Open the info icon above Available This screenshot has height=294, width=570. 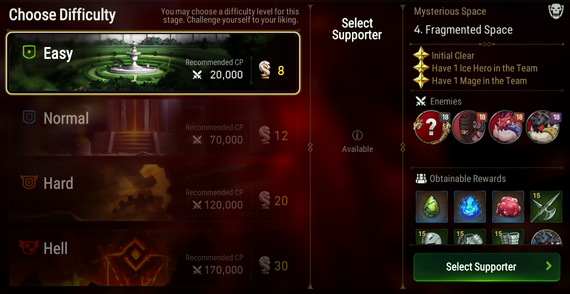point(357,135)
